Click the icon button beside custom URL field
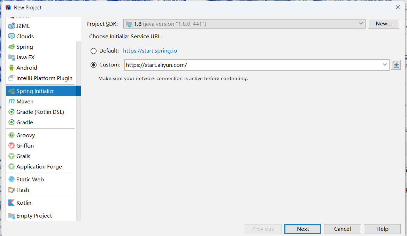 pos(396,65)
